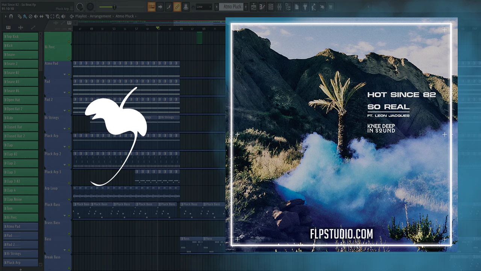This screenshot has height=271, width=481.
Task: Show automation clips tab in picker panel
Action: click(33, 27)
